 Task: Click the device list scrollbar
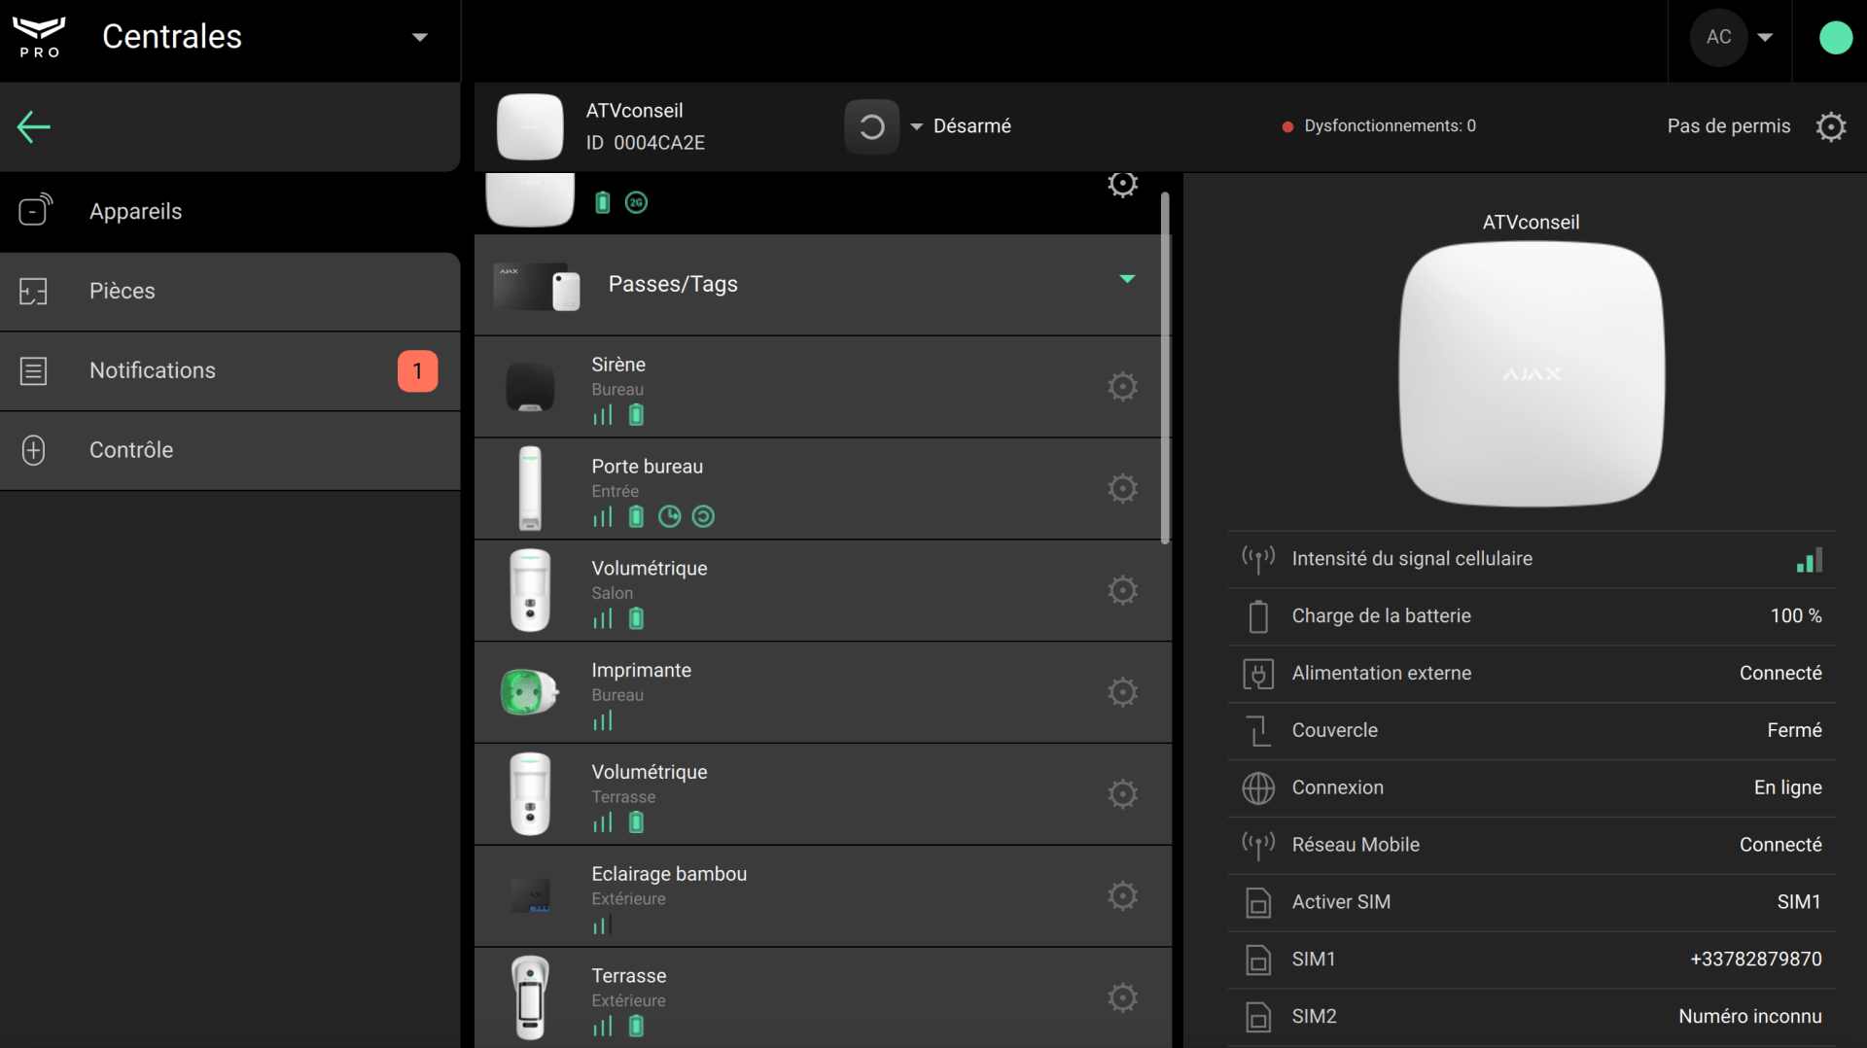(1165, 367)
